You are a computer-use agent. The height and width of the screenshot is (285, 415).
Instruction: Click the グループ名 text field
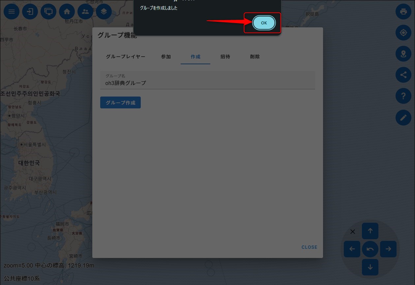(x=208, y=83)
